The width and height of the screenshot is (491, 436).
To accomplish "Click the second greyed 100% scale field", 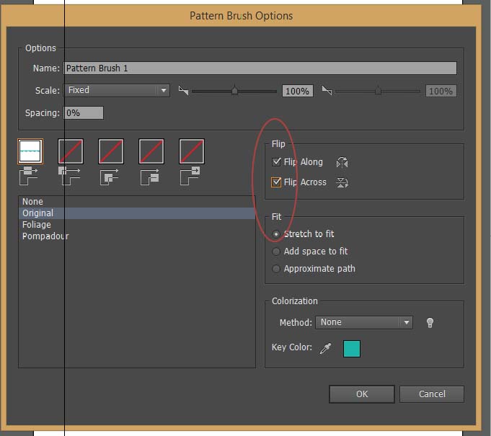I will 441,91.
